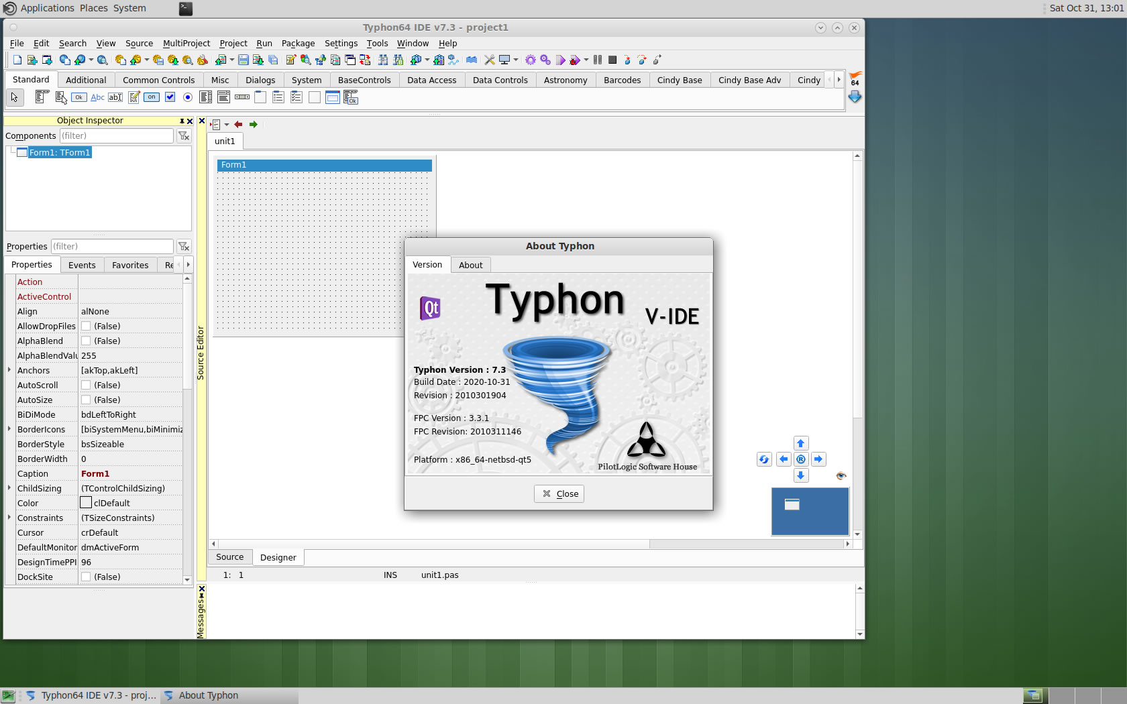Image resolution: width=1127 pixels, height=704 pixels.
Task: Toggle the AutoScroll checkbox
Action: pos(86,386)
